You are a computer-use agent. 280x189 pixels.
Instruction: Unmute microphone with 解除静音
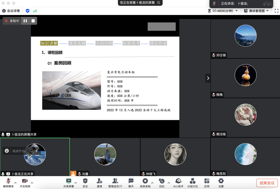pyautogui.click(x=8, y=183)
